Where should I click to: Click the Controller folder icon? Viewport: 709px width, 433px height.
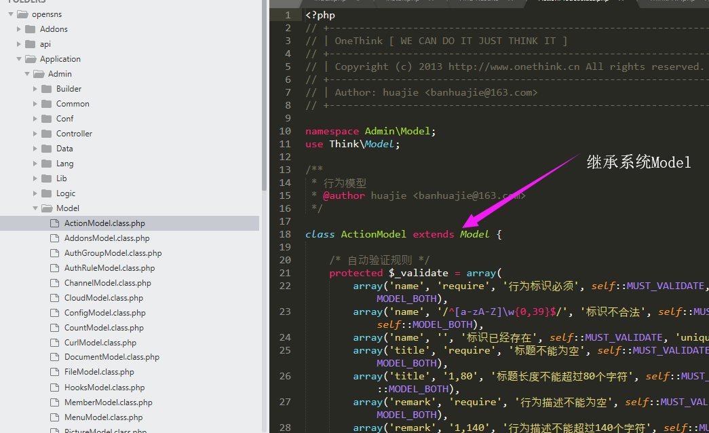pyautogui.click(x=47, y=134)
